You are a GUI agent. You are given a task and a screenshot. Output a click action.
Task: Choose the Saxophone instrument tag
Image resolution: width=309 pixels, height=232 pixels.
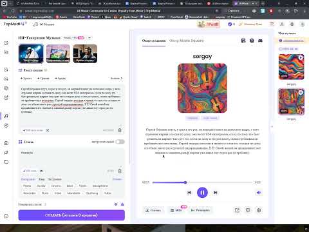click(x=100, y=186)
